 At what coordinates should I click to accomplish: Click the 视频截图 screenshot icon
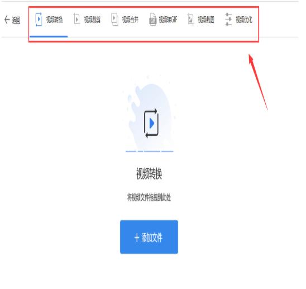tap(190, 20)
